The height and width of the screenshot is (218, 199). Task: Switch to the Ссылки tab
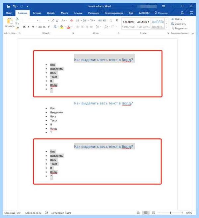pos(78,13)
